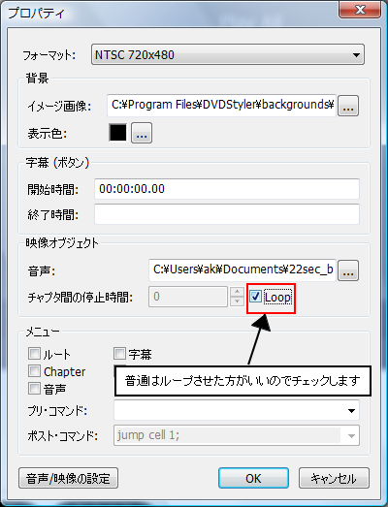Click the 開始時間 start time field
The image size is (388, 507).
click(x=227, y=189)
